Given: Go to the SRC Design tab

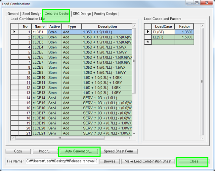Looking at the screenshot, I should coord(82,14).
